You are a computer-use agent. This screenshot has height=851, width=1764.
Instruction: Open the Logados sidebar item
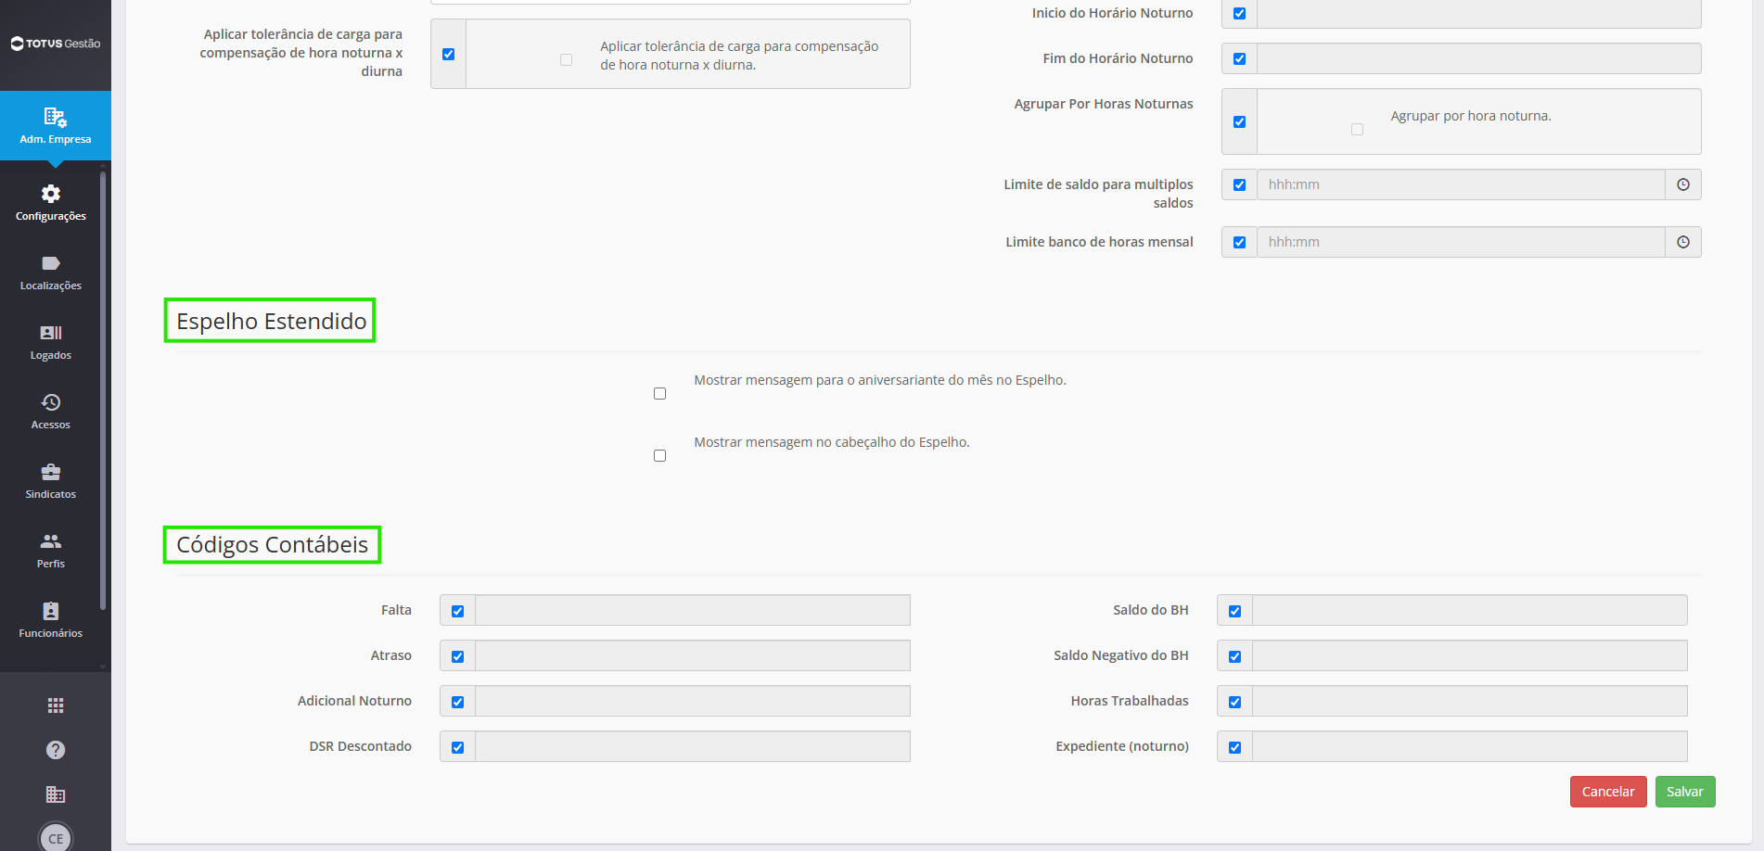(51, 342)
